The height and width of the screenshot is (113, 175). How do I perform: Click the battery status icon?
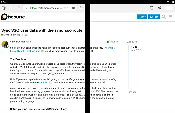tap(173, 2)
